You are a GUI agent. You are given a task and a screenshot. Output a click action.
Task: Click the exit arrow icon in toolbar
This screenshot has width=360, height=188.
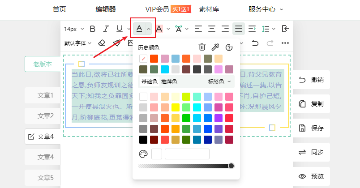[x=285, y=29]
